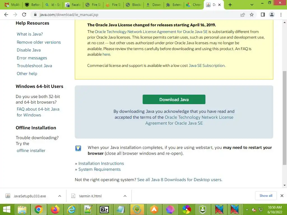Screen dimensions: 287x215
Task: Launch Firefox from taskbar
Action: (x=55, y=209)
